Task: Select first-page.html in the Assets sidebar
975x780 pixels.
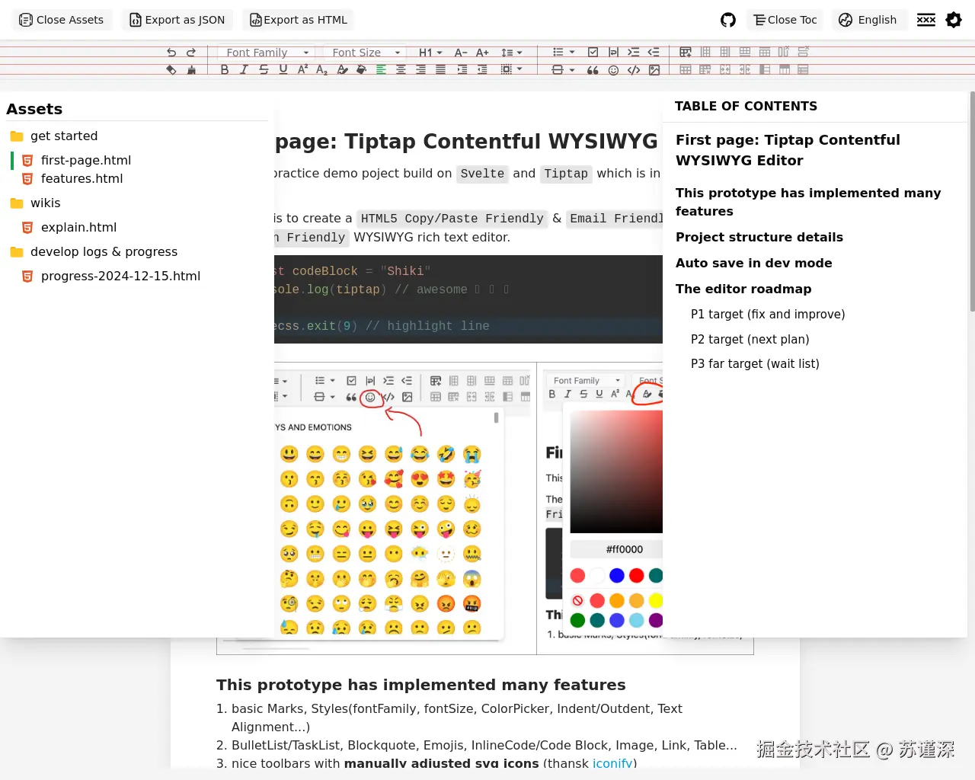Action: [x=85, y=160]
